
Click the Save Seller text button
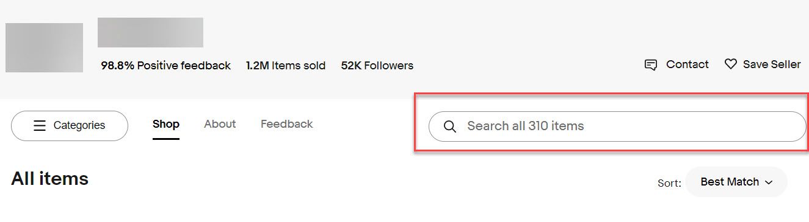click(x=772, y=64)
